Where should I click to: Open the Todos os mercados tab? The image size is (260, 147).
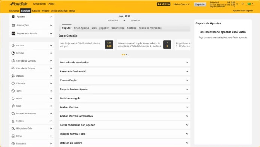tap(150, 28)
